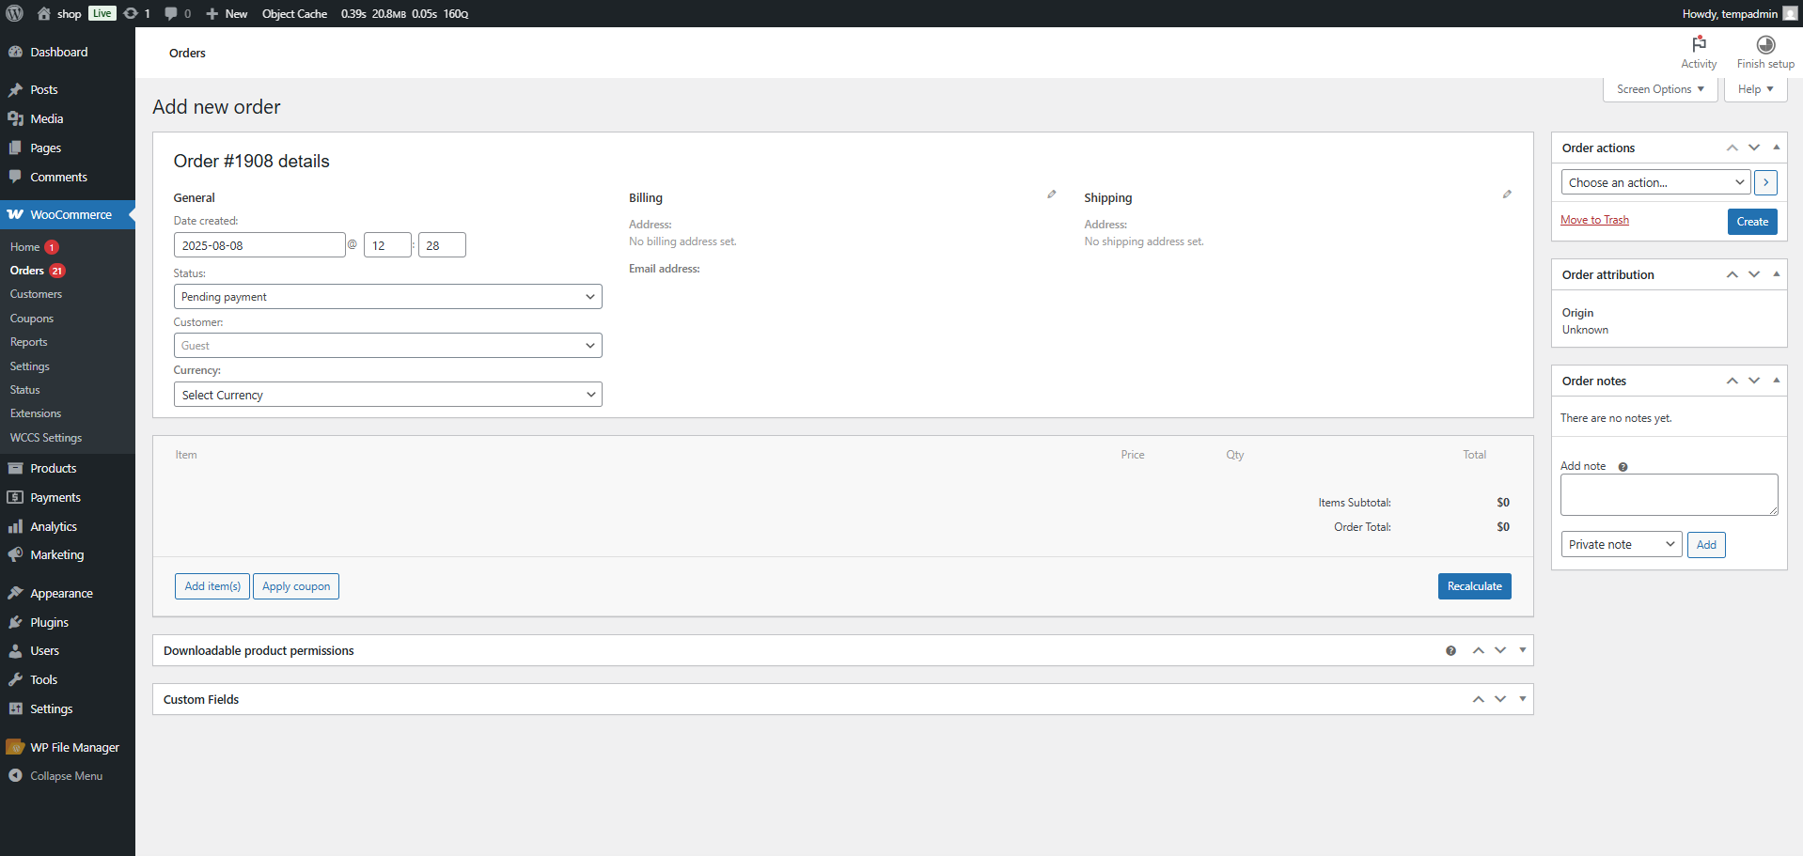Image resolution: width=1803 pixels, height=856 pixels.
Task: Open the WordPress logo menu
Action: point(14,13)
